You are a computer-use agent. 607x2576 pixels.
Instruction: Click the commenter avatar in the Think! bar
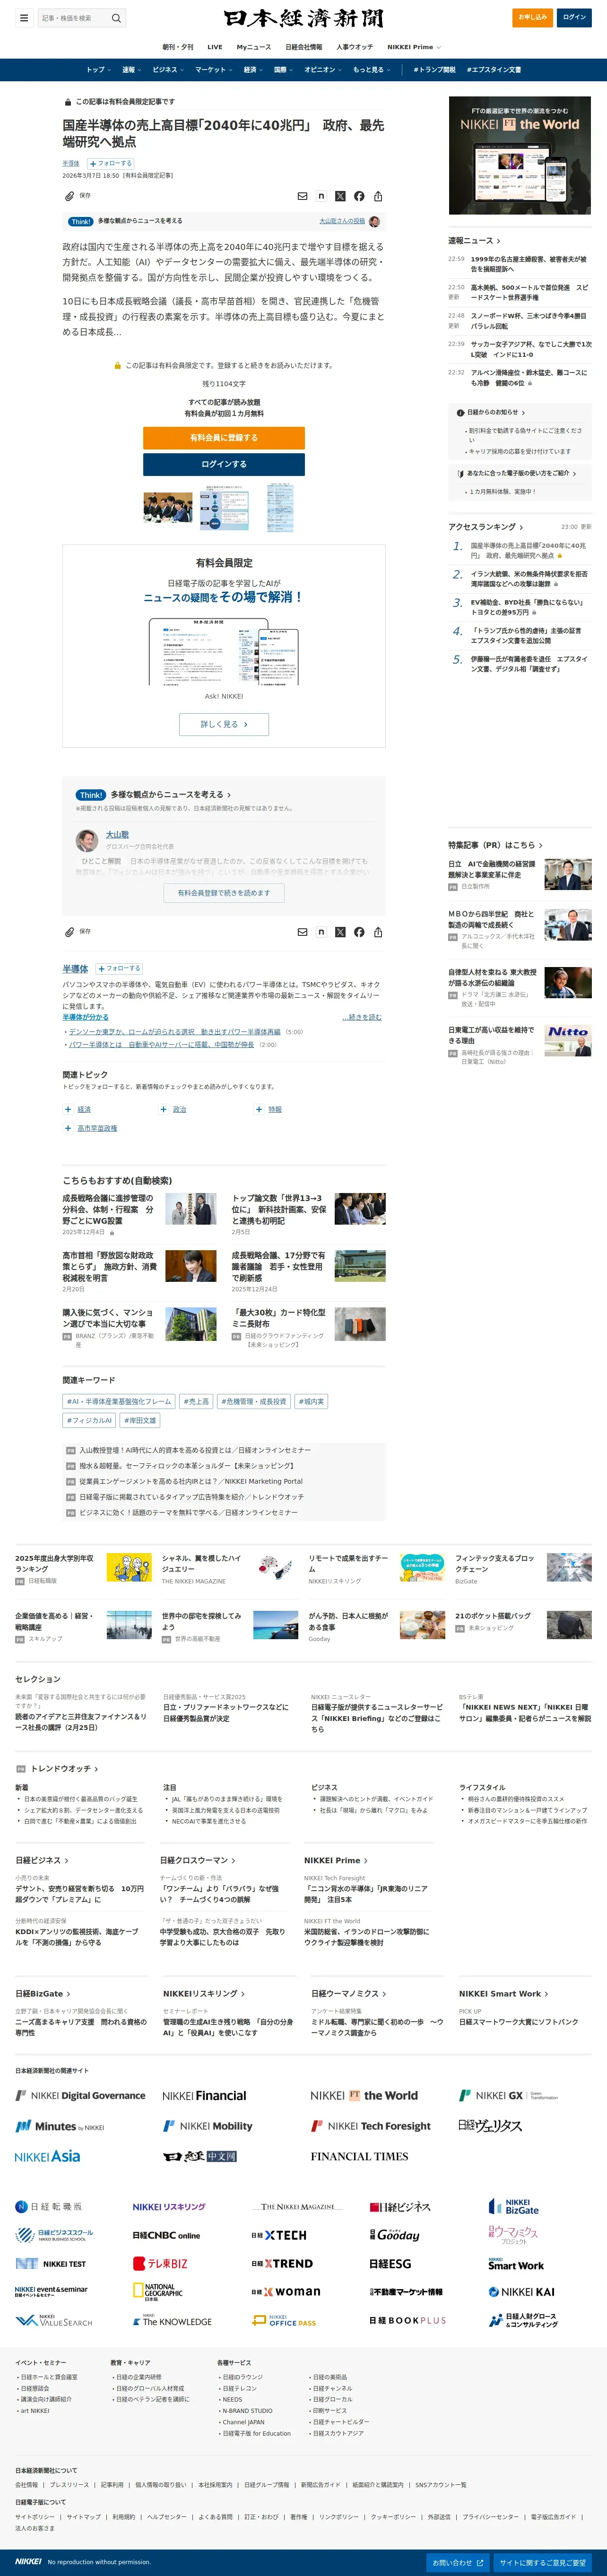click(x=374, y=221)
